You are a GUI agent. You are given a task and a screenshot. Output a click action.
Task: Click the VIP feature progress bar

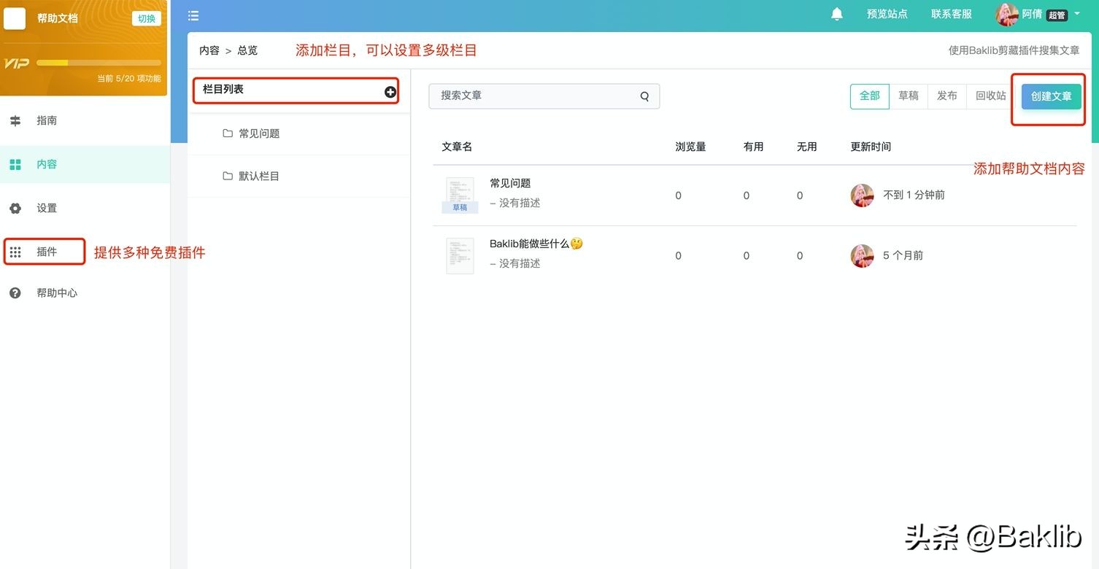tap(99, 62)
